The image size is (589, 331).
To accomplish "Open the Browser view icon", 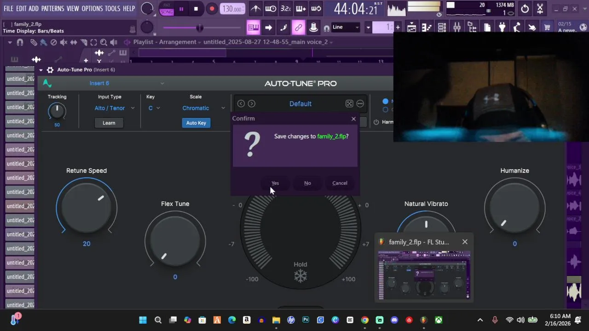I will click(x=472, y=28).
